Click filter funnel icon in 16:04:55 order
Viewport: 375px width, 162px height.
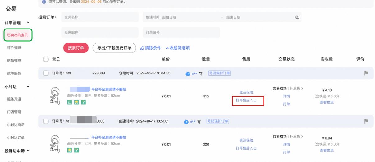point(201,74)
